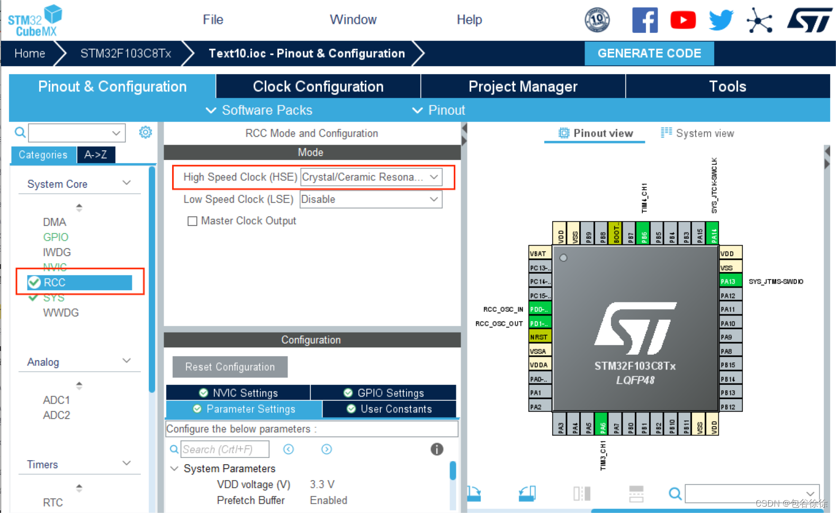Screen dimensions: 836x513
Task: Open the Low Speed Clock (LSE) dropdown
Action: tap(371, 199)
